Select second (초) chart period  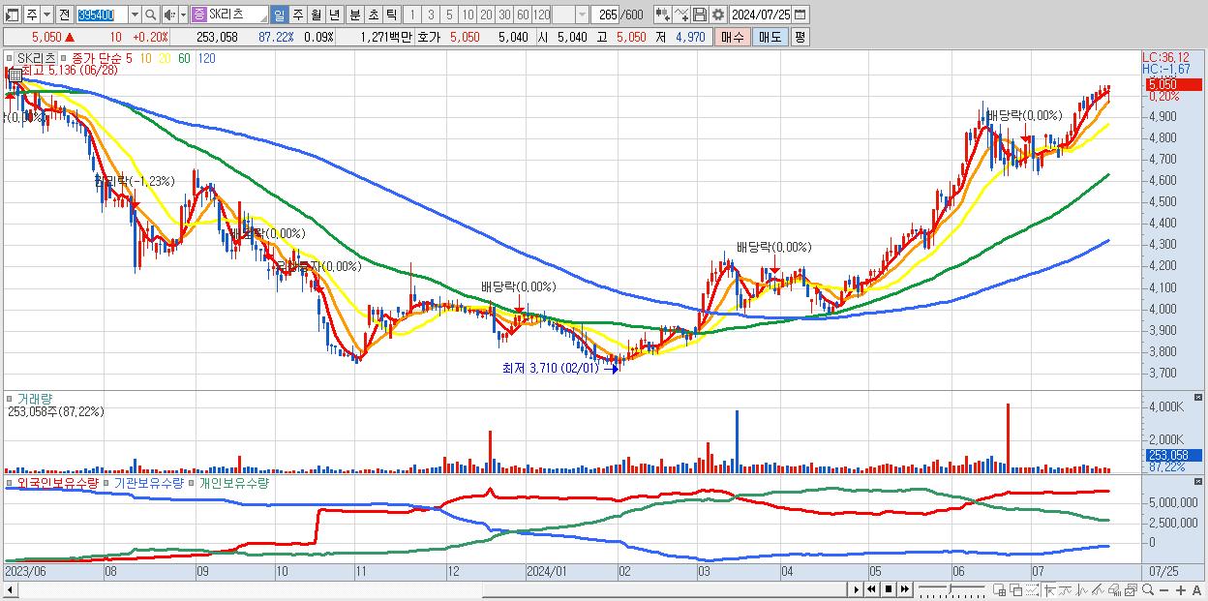click(373, 15)
